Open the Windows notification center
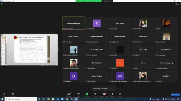Viewport: 181px width, 101px height. coord(178,99)
